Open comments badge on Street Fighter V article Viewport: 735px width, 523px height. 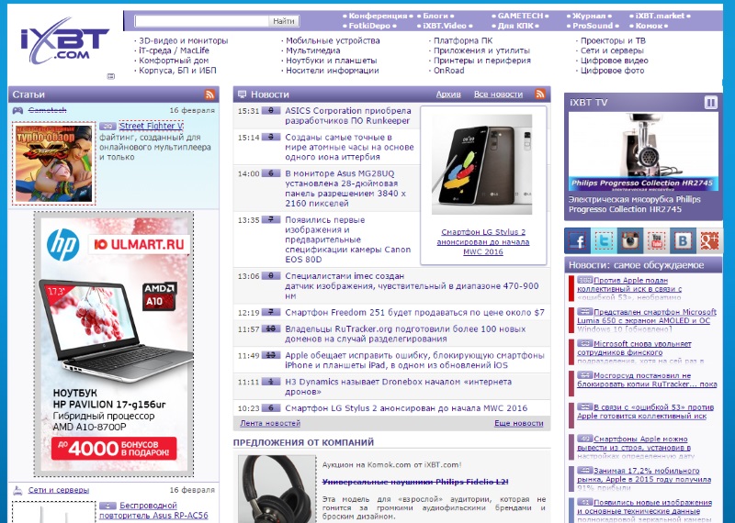click(107, 126)
